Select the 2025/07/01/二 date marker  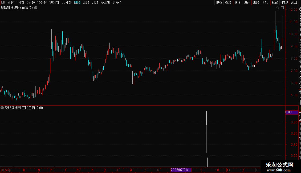[181, 170]
